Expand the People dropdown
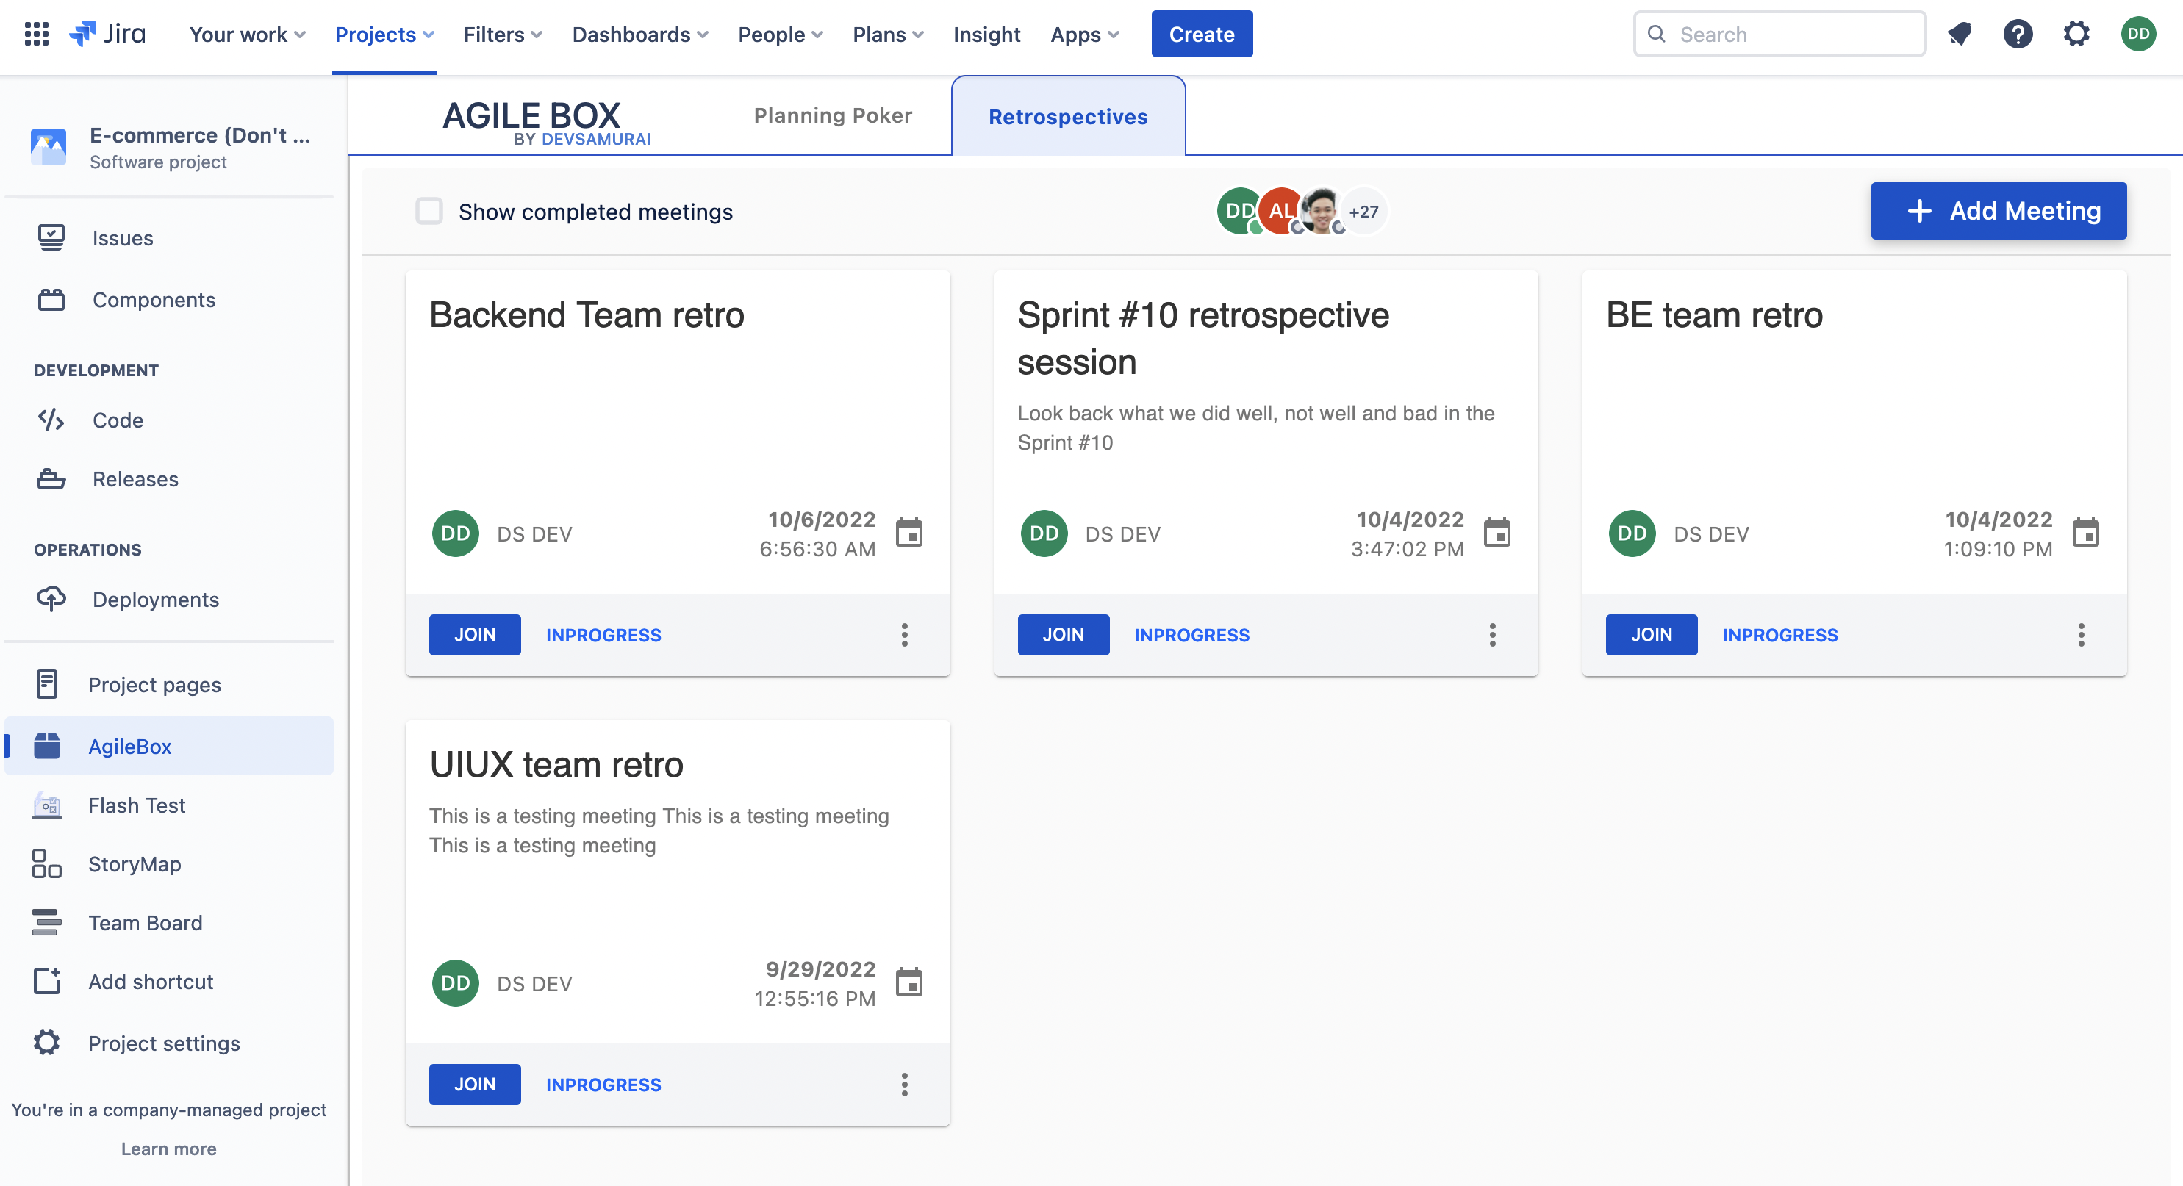2183x1186 pixels. click(780, 34)
